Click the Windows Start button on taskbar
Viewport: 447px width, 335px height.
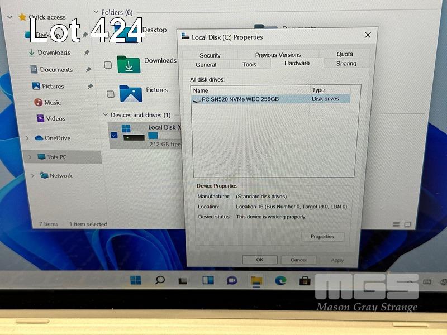136,280
